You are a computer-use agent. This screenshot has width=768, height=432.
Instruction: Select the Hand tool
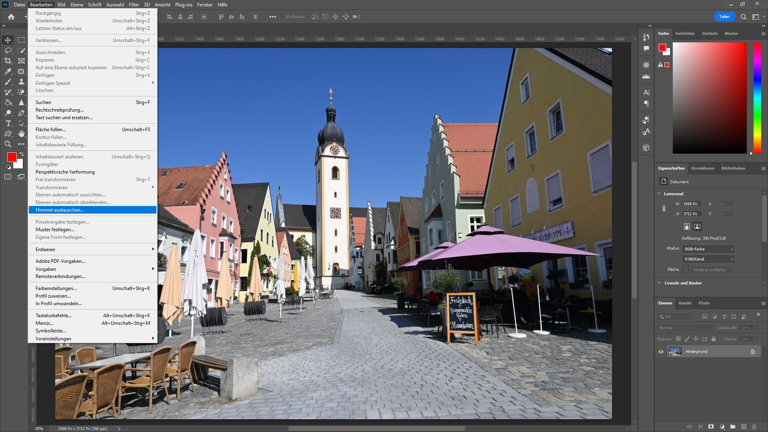point(21,134)
